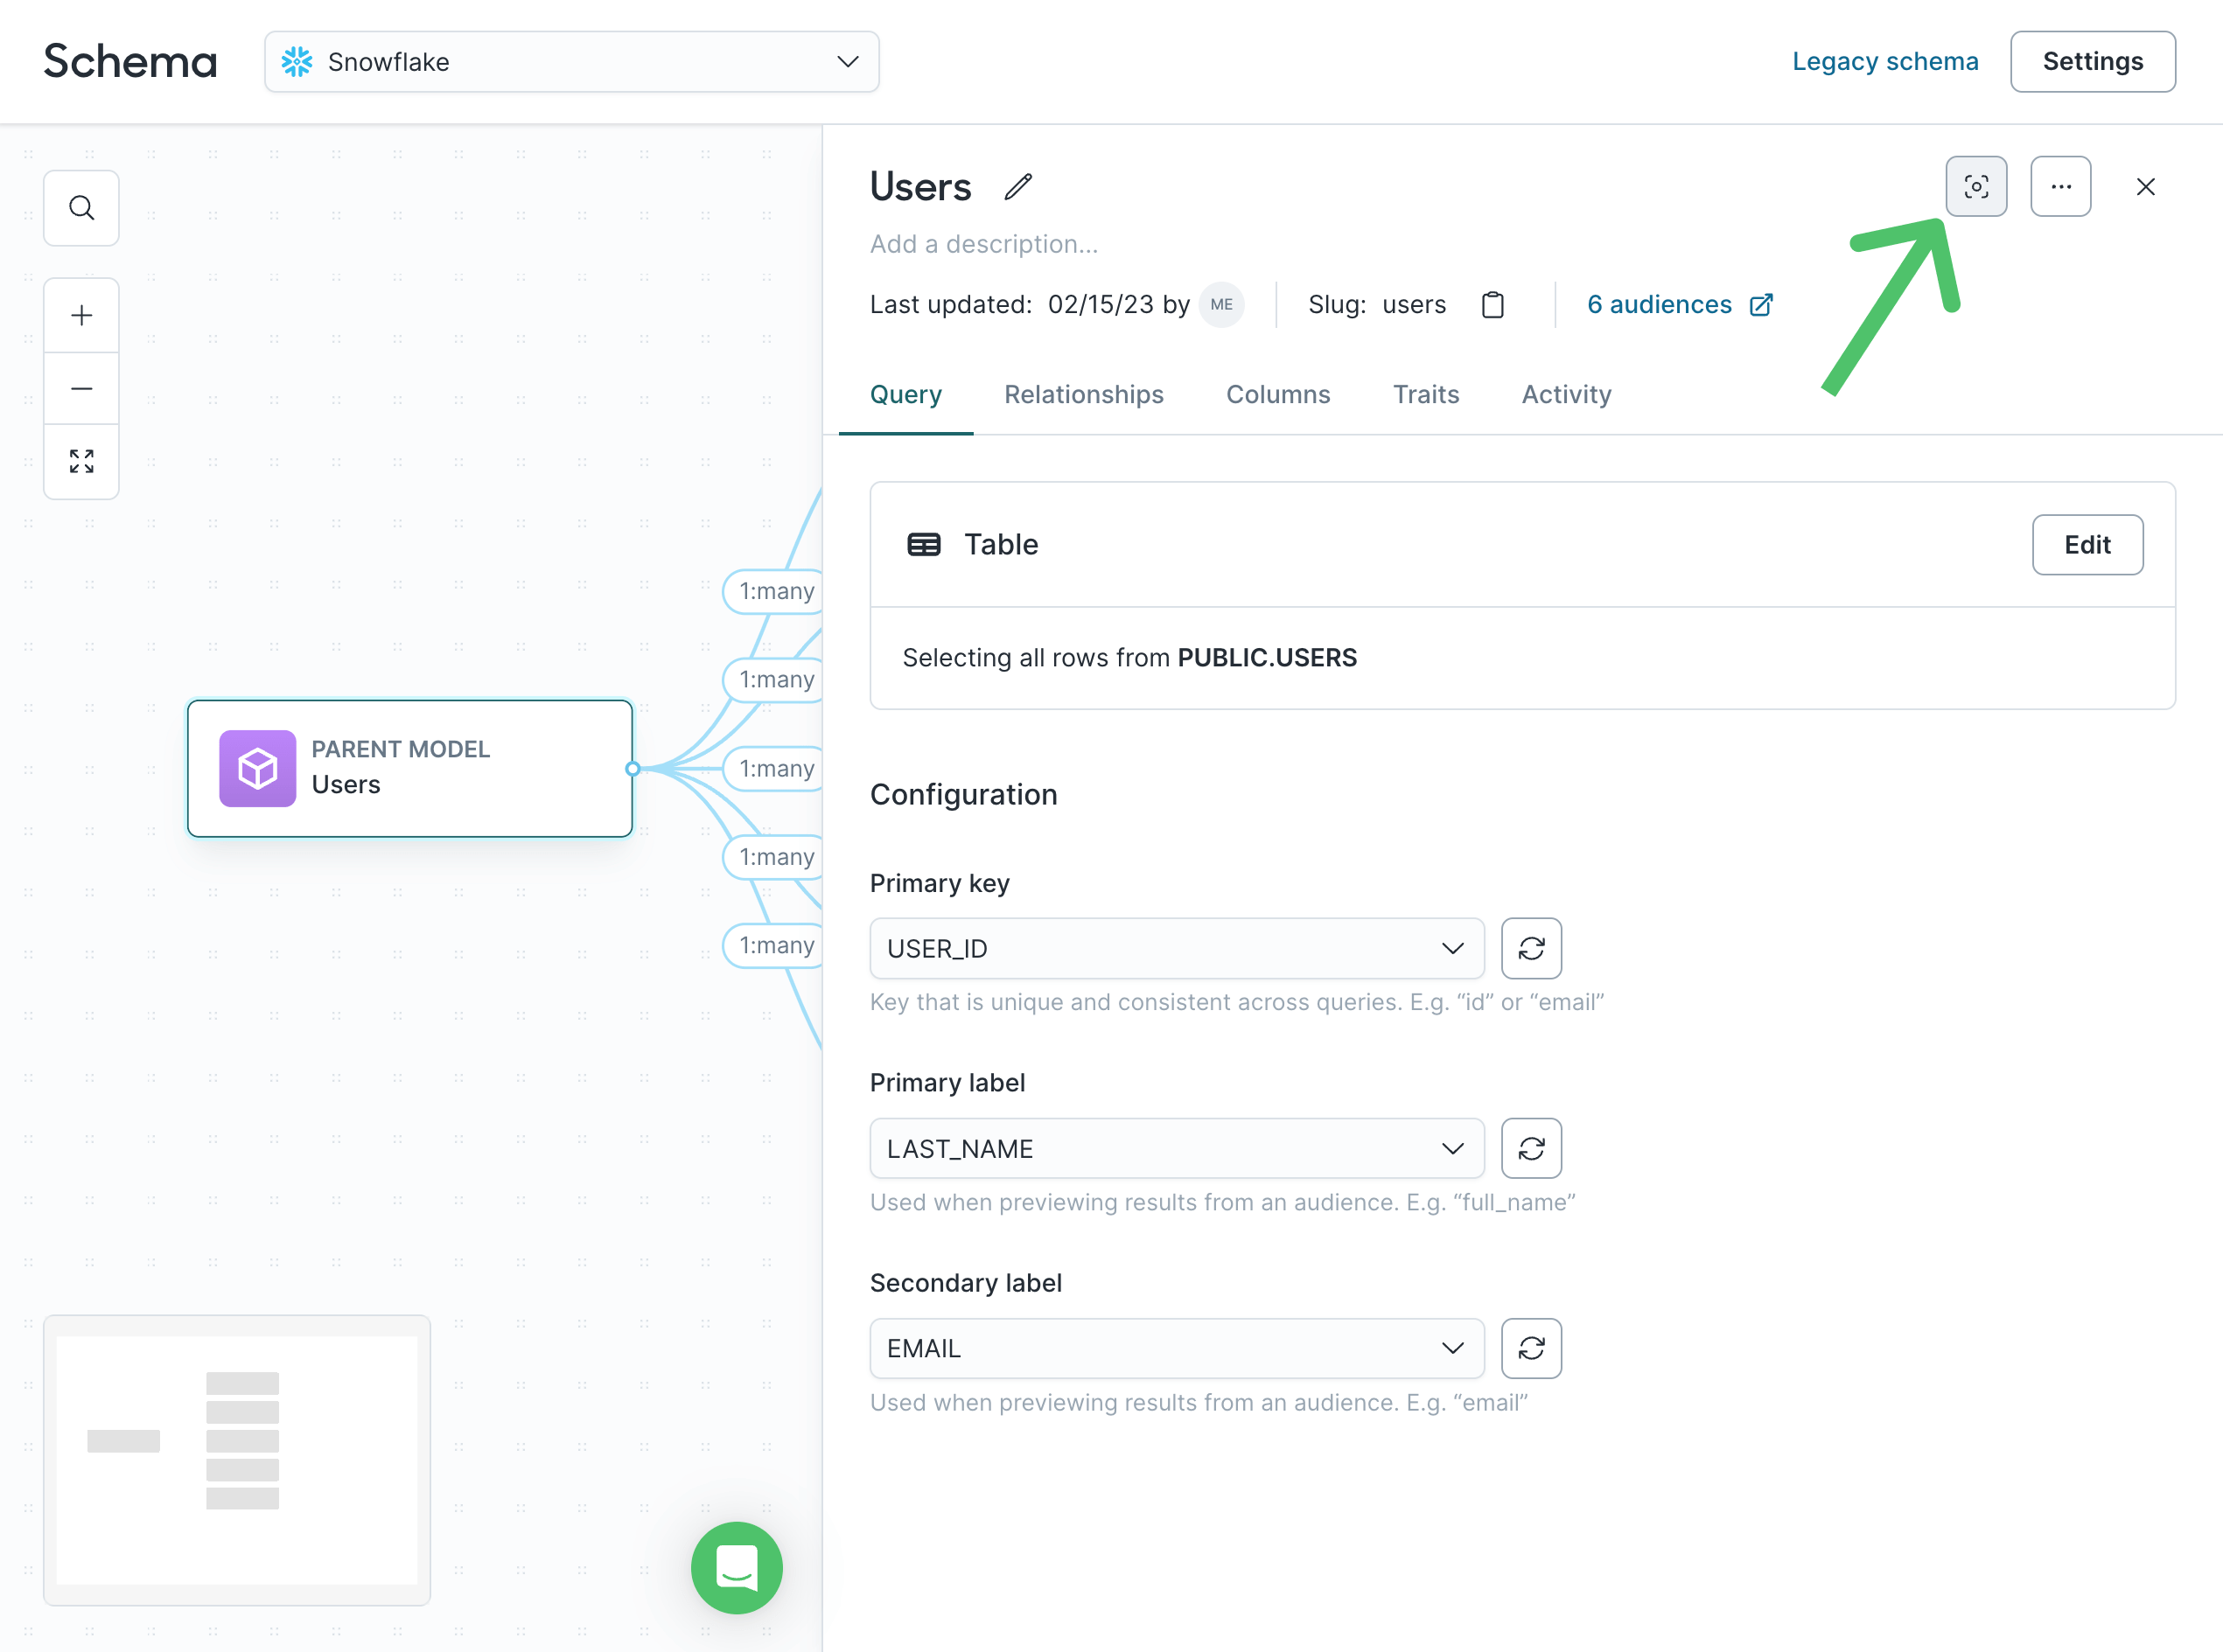Screen dimensions: 2223x1652
Task: Click the Edit table button
Action: [2086, 545]
